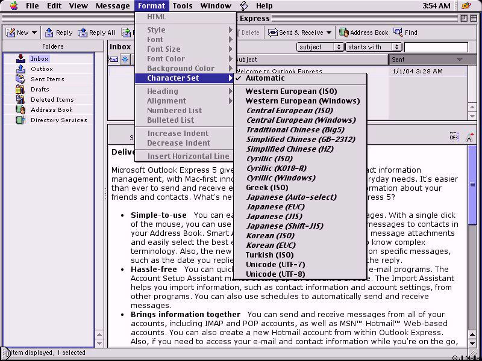Open the File menu

(33, 5)
